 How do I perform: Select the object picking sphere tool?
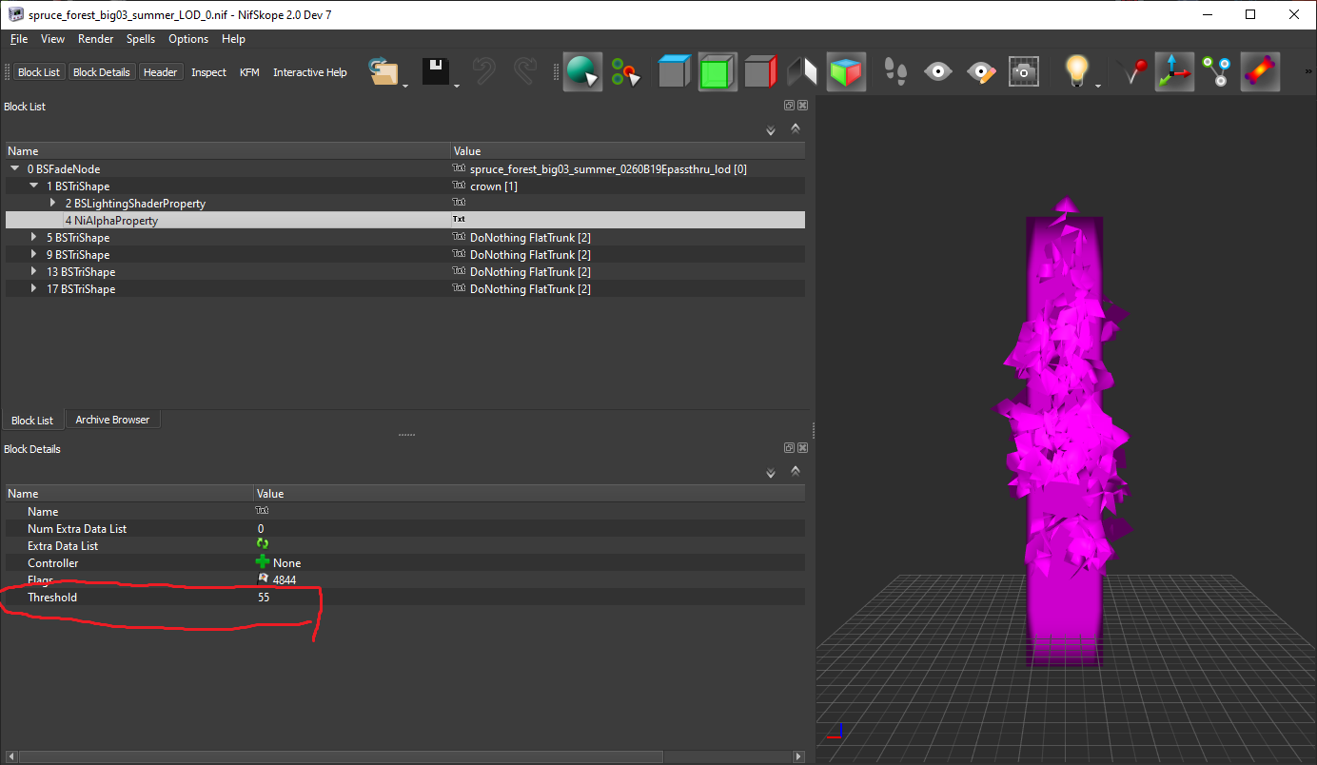(x=581, y=72)
